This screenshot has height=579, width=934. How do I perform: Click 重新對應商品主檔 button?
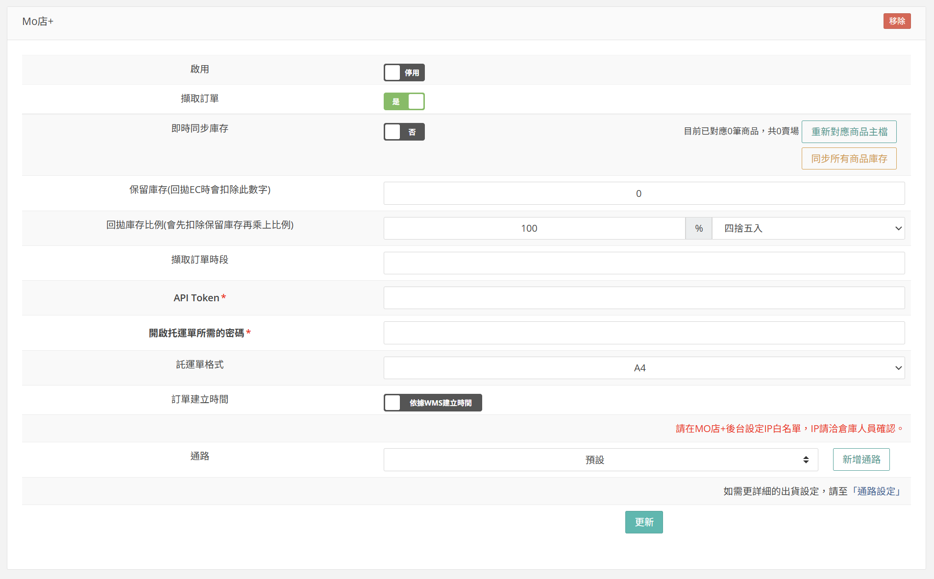pos(849,132)
